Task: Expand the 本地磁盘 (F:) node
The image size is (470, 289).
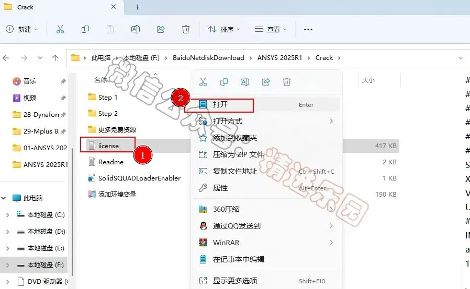Action: coord(8,265)
